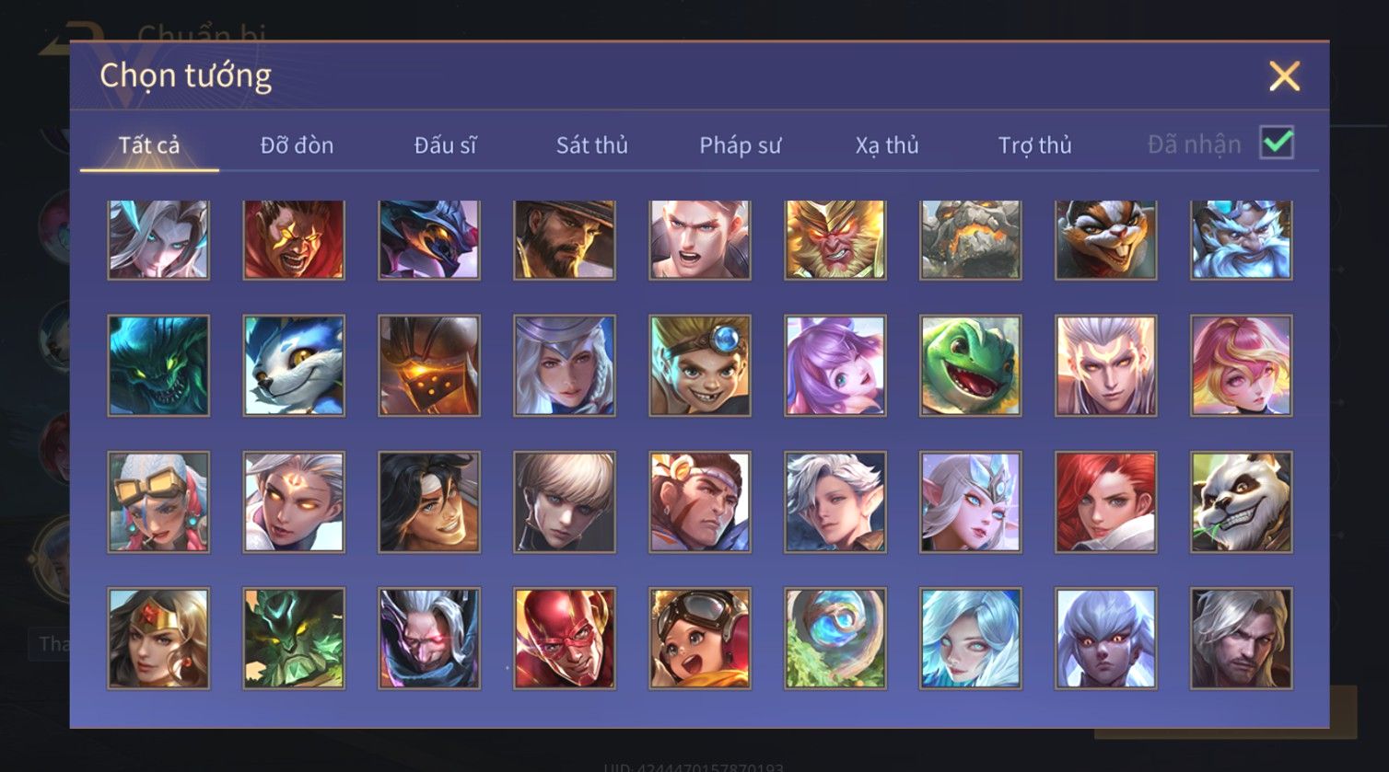
Task: Show the Sát thủ heroes tab
Action: click(x=592, y=145)
